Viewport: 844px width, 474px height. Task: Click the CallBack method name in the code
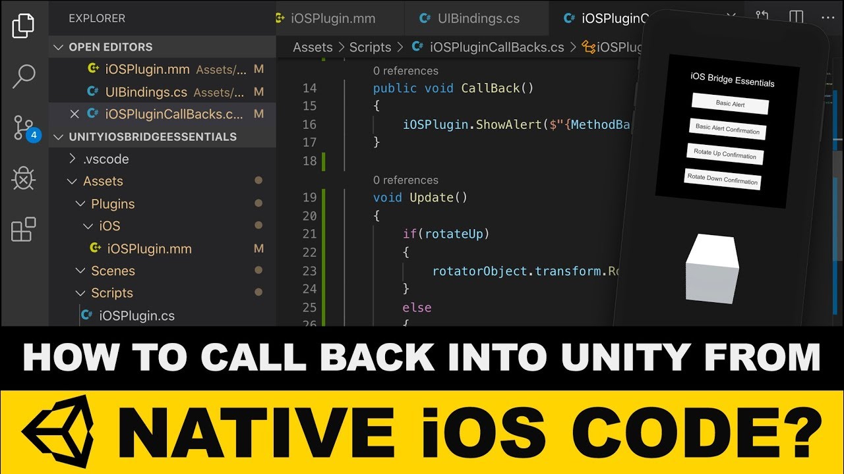coord(491,88)
